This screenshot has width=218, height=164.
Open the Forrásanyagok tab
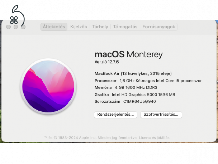pos(159,27)
